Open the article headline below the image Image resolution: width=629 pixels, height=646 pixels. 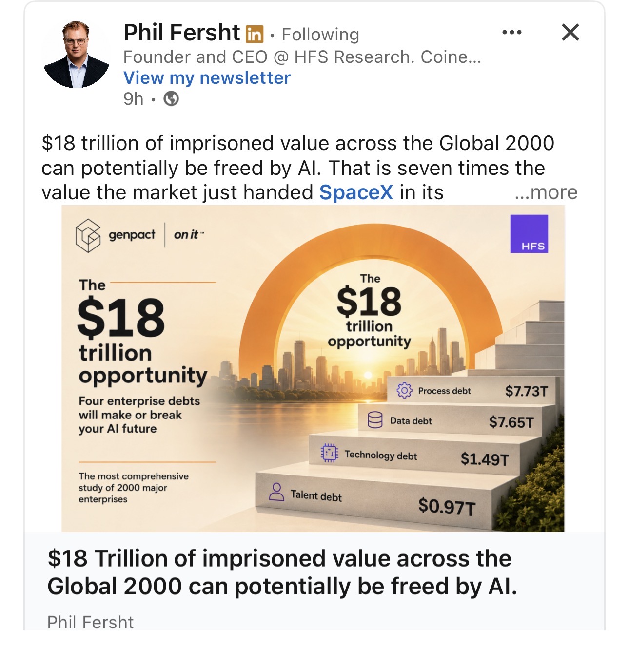tap(282, 572)
